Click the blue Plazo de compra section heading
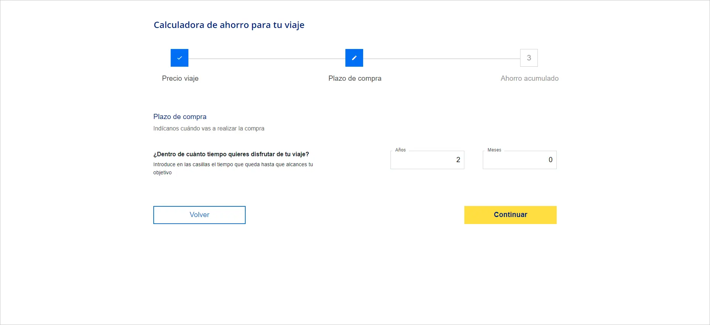This screenshot has height=325, width=710. [x=180, y=117]
